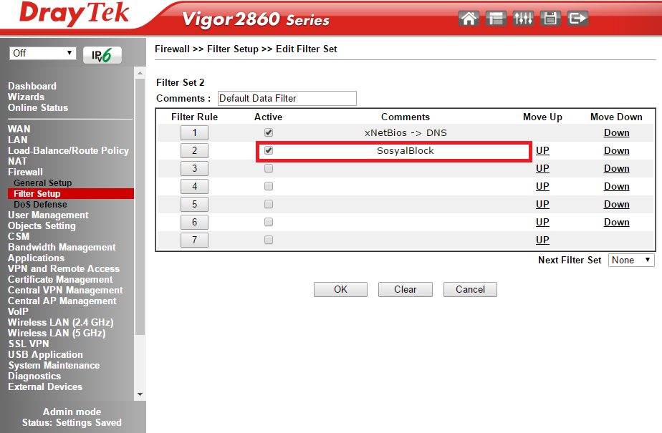The image size is (662, 433).
Task: Click the DrayTek logo
Action: tap(75, 16)
